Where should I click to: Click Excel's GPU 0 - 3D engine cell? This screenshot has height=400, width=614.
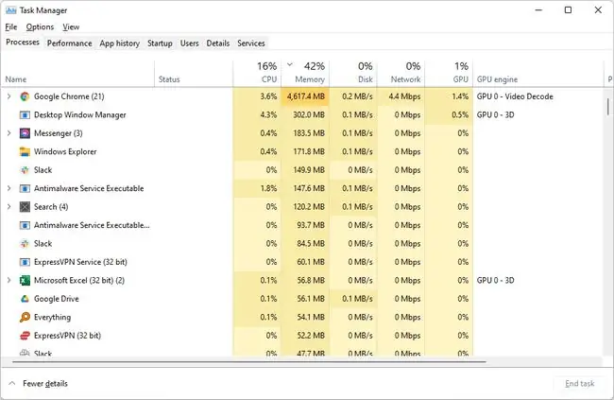pyautogui.click(x=495, y=281)
